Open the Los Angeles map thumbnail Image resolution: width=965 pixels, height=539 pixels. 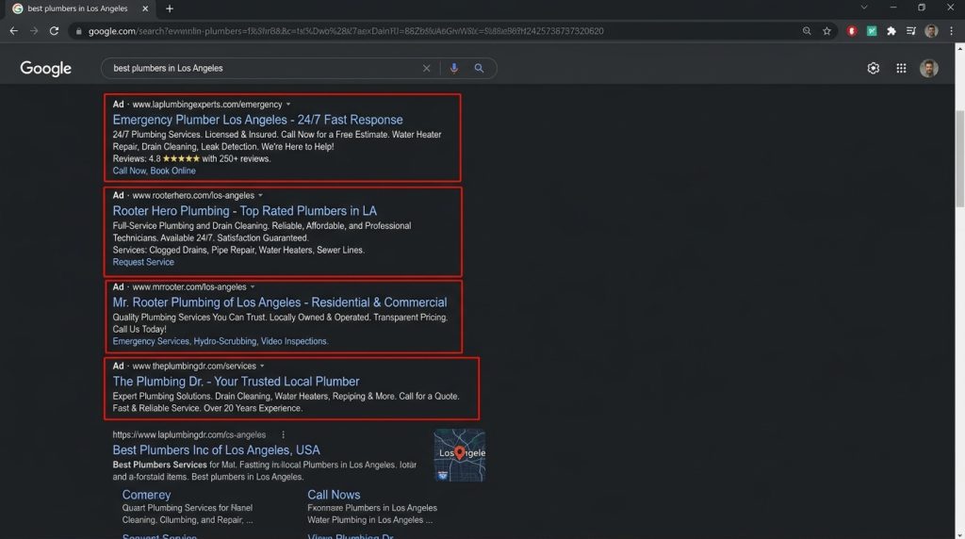pyautogui.click(x=459, y=455)
